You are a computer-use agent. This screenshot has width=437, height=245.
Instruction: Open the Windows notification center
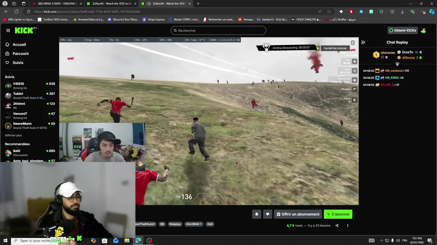tap(430, 241)
